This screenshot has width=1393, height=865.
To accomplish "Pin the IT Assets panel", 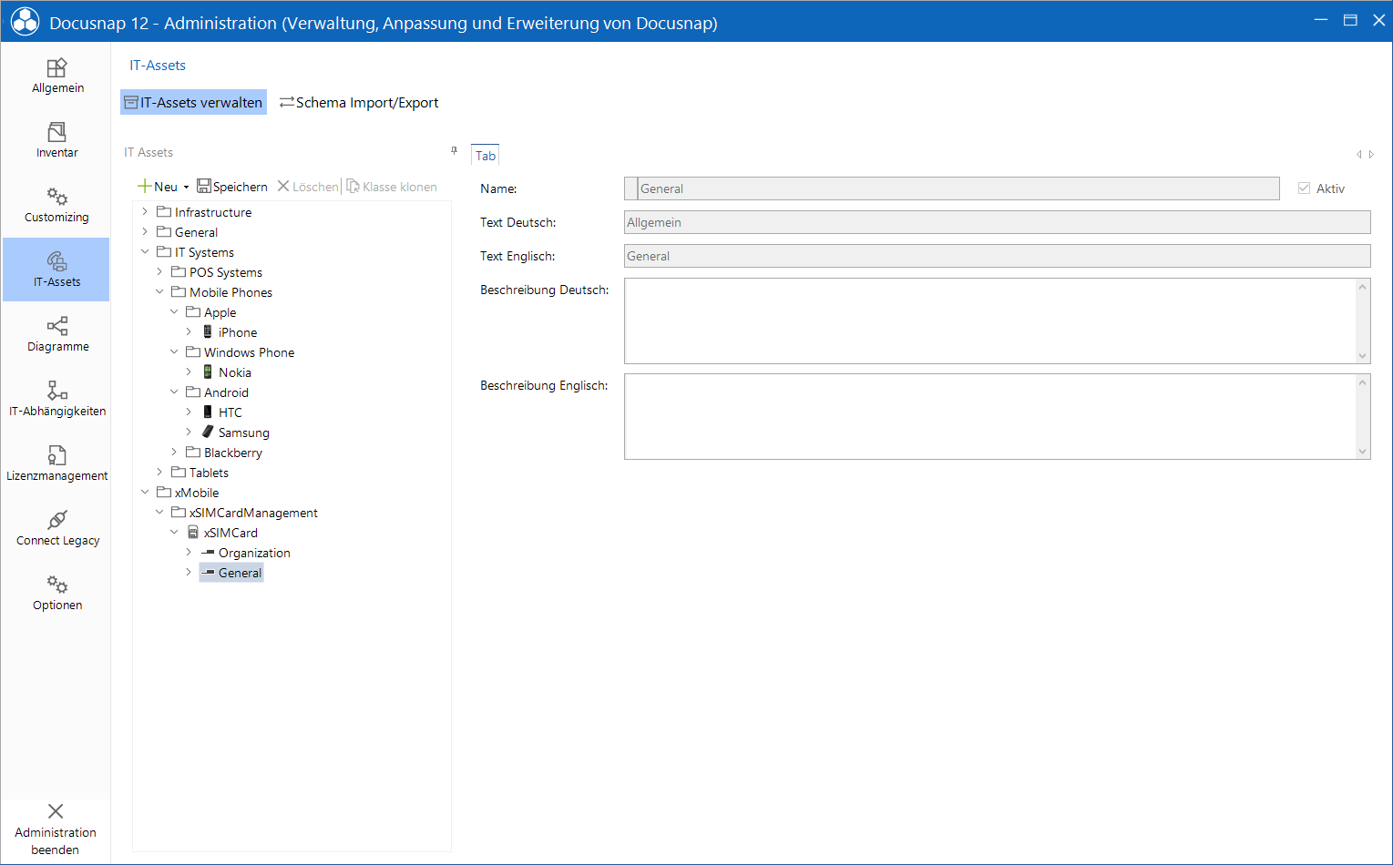I will [x=454, y=151].
